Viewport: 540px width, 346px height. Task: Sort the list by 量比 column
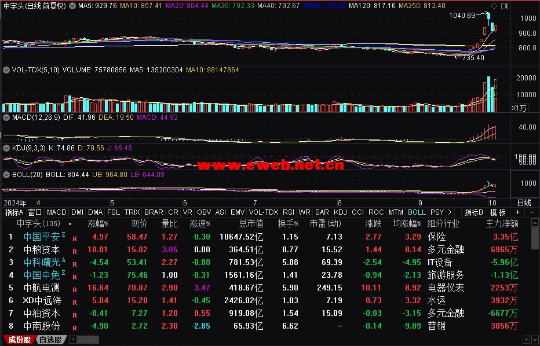[169, 224]
